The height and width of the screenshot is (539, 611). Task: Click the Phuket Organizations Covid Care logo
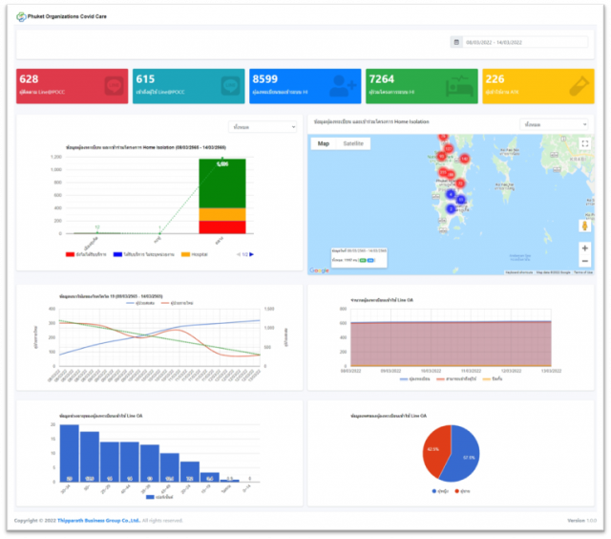click(21, 16)
